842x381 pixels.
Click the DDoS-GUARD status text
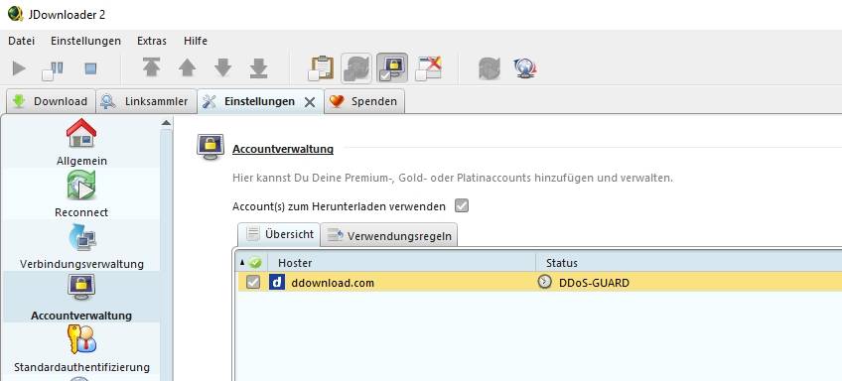click(594, 282)
